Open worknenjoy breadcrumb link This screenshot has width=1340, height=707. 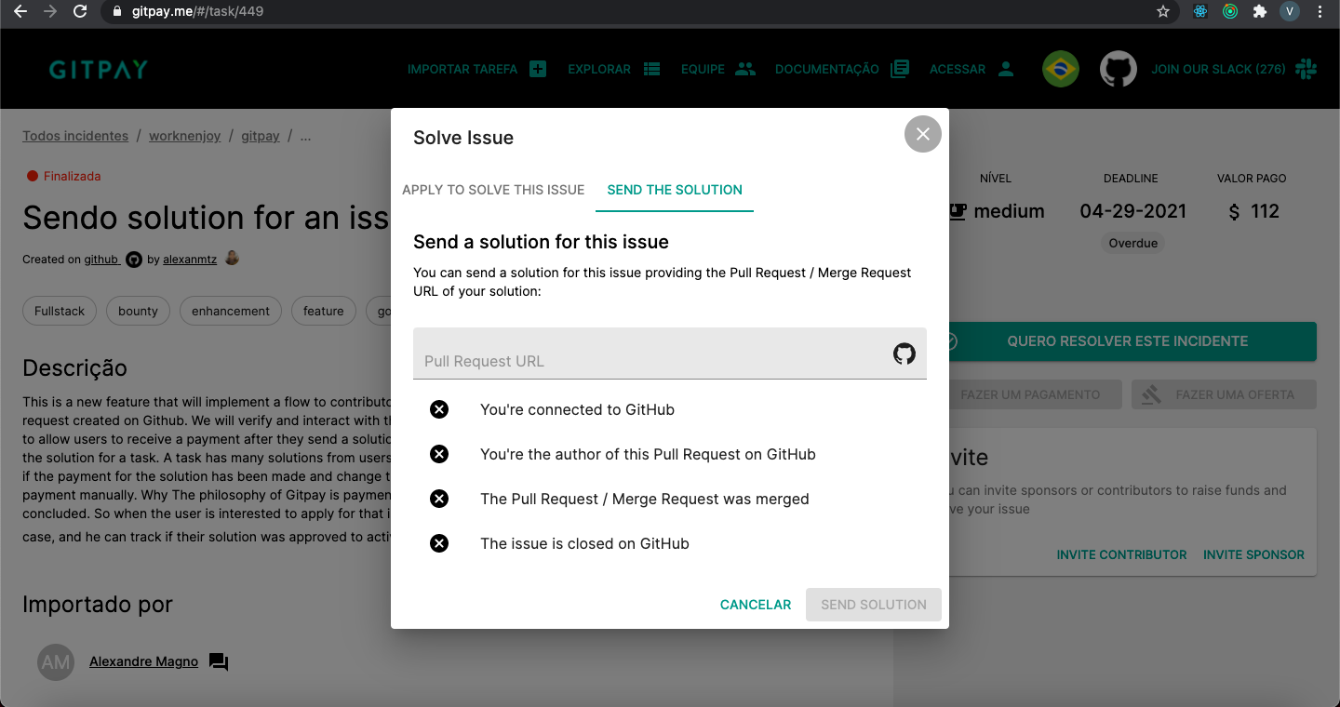click(x=185, y=136)
